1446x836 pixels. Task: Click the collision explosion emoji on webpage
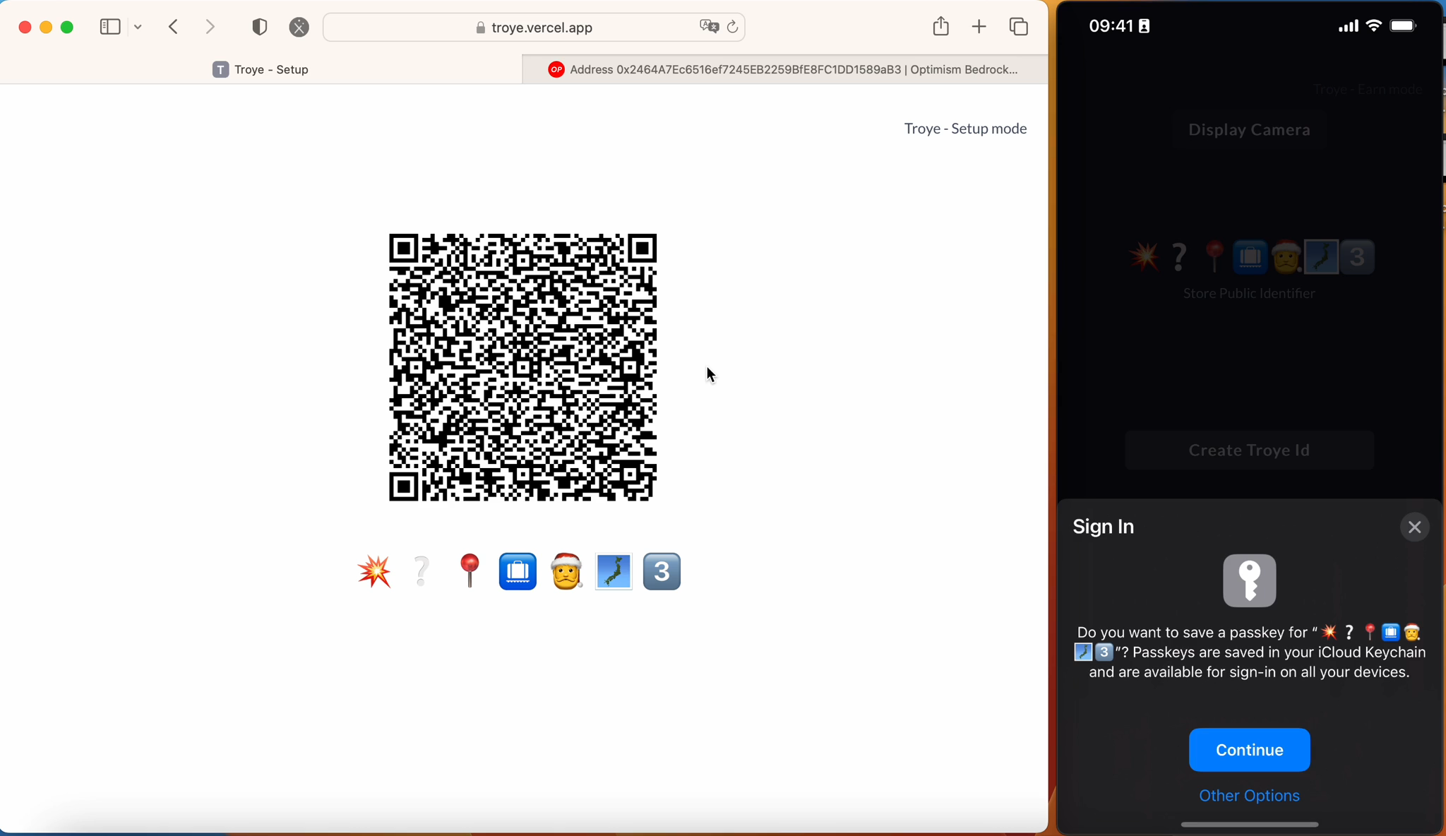374,571
